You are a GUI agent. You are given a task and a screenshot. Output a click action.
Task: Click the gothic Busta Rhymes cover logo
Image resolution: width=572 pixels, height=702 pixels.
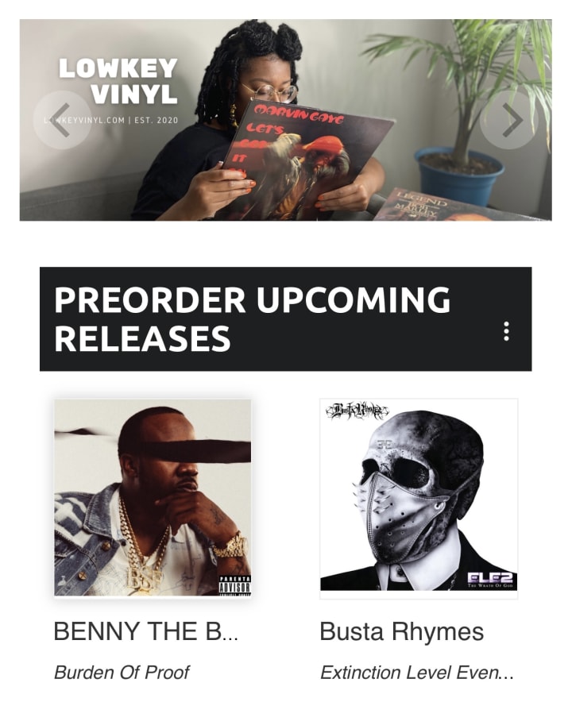tap(357, 411)
